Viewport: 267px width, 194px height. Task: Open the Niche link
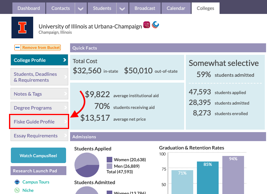tap(28, 190)
